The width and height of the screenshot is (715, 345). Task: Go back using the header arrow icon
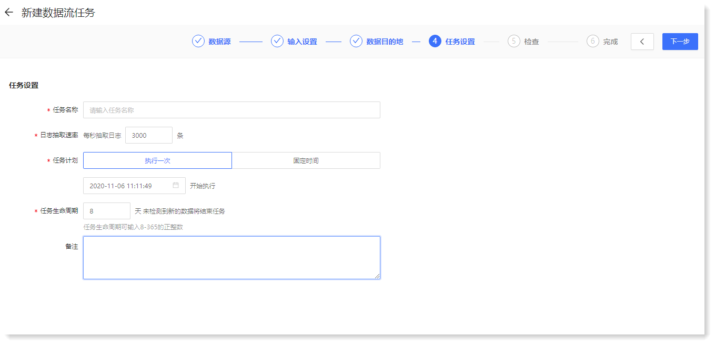(x=8, y=13)
